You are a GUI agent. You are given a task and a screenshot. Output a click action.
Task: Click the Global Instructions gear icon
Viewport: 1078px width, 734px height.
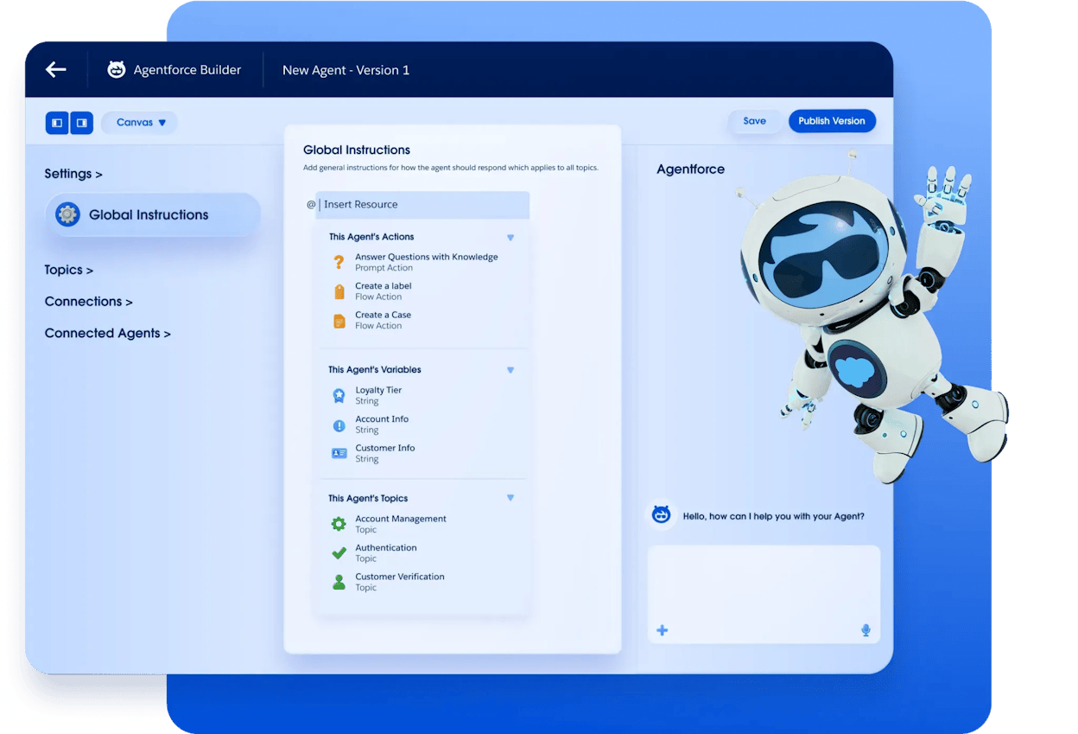coord(67,214)
